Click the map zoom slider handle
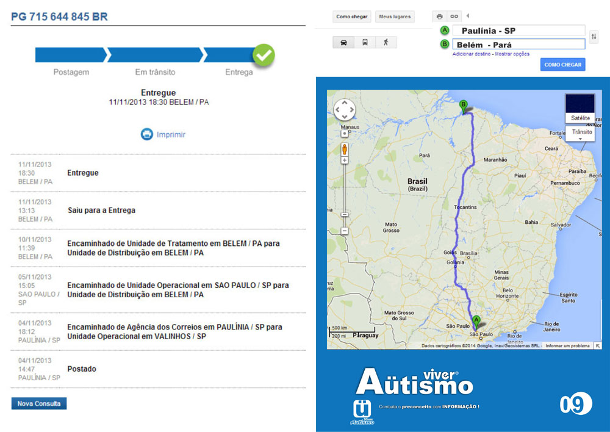Image resolution: width=610 pixels, height=432 pixels. pyautogui.click(x=345, y=214)
